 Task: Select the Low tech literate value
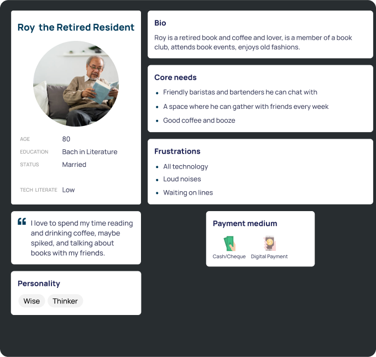tap(69, 190)
